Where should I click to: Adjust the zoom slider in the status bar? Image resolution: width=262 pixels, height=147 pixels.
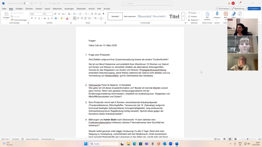pyautogui.click(x=247, y=139)
